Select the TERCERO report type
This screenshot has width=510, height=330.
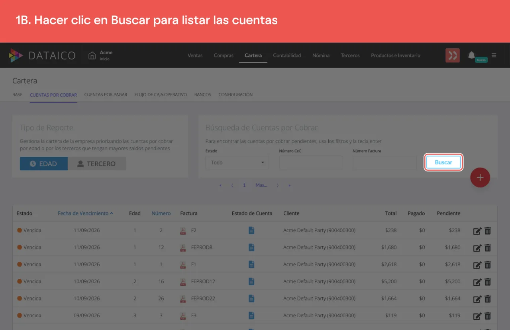coord(97,164)
